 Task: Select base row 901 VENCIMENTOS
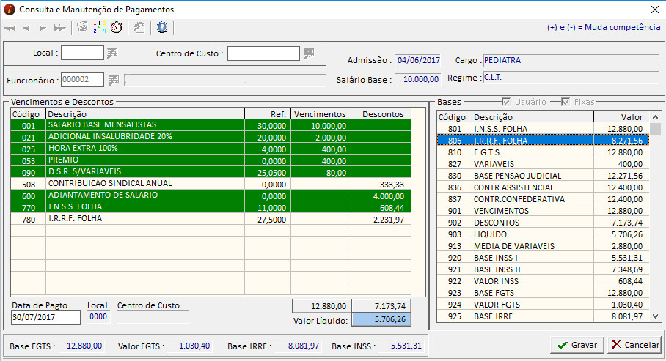coord(543,211)
